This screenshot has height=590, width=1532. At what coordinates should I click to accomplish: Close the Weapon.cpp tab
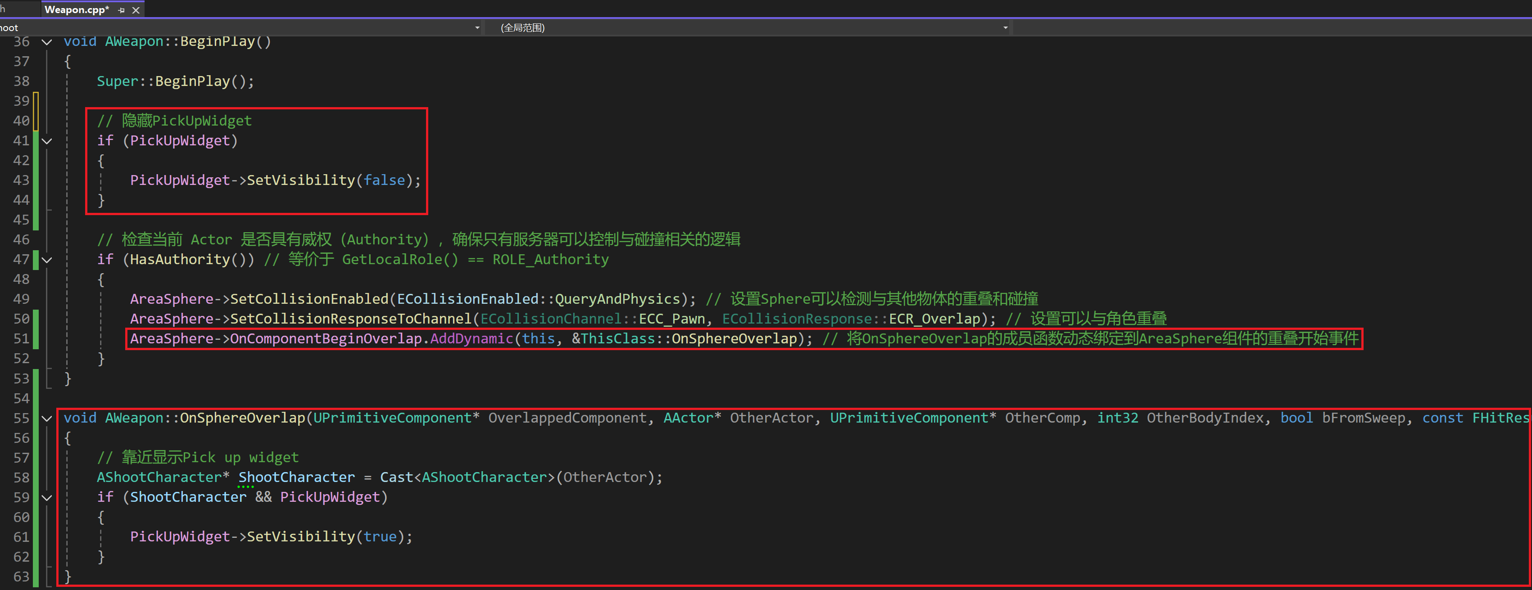[x=136, y=10]
